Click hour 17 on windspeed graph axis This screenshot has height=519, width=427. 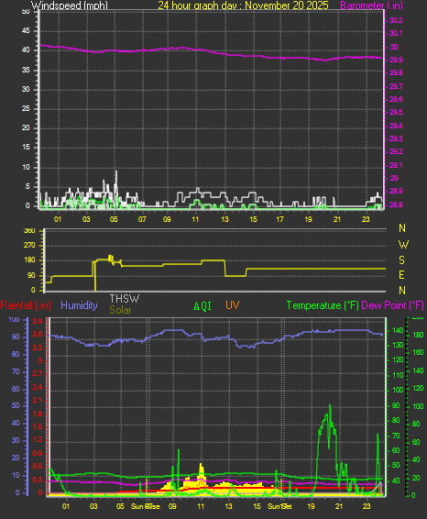[279, 219]
